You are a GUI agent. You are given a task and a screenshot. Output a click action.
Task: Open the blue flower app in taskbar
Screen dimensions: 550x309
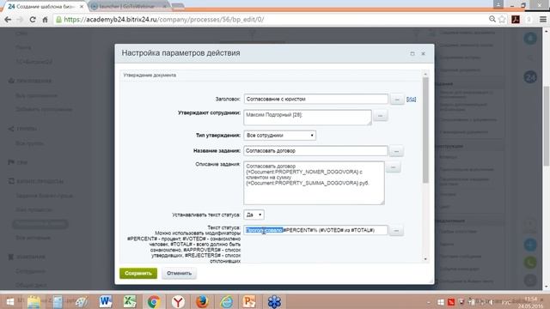coord(274,301)
